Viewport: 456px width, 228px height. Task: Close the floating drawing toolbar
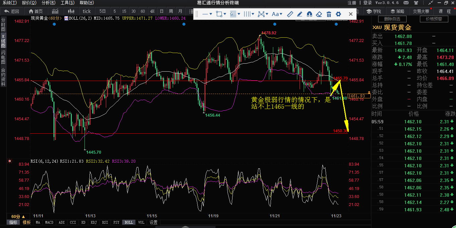point(350,14)
